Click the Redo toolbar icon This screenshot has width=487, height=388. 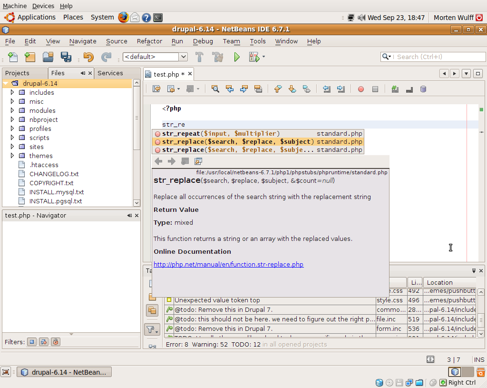[106, 57]
